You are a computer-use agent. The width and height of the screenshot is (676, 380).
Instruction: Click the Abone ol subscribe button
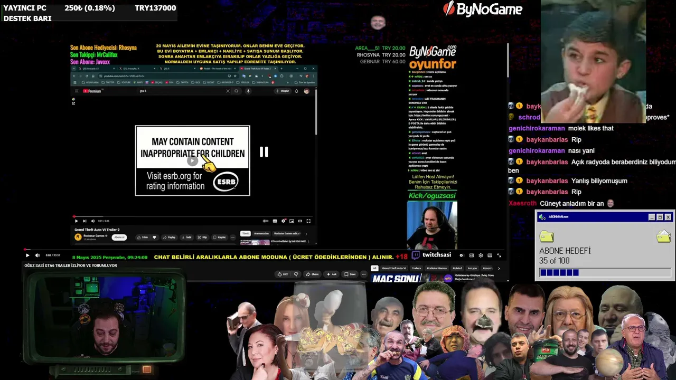click(x=119, y=237)
